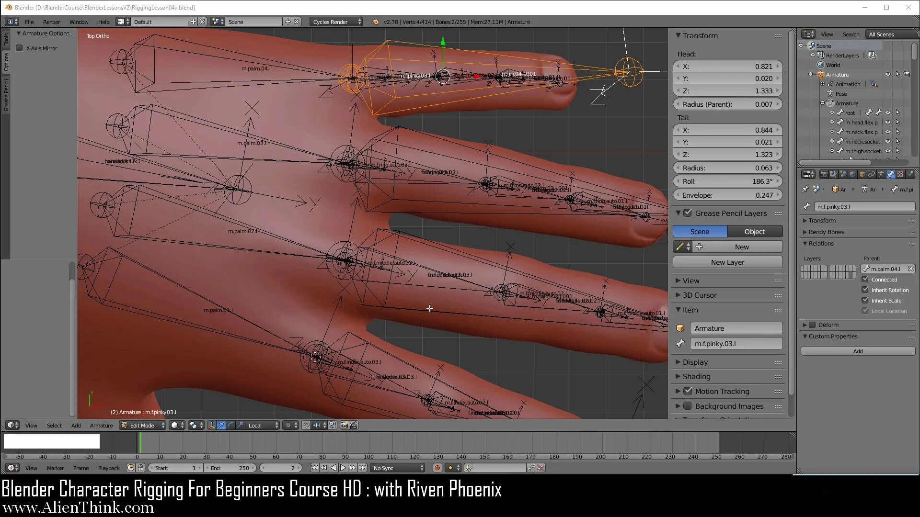Screen dimensions: 920x517
Task: Click the New Layer button
Action: (727, 262)
